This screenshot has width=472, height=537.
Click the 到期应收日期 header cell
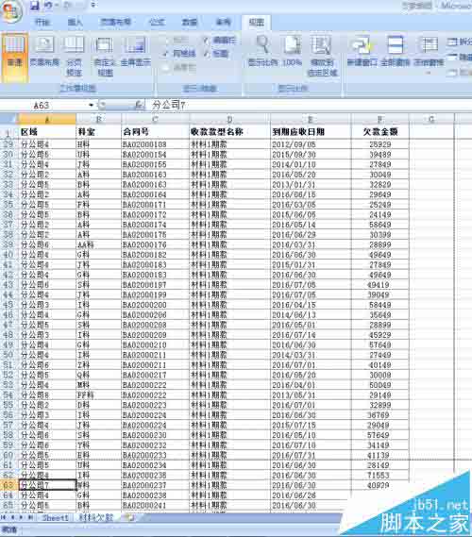[x=311, y=132]
